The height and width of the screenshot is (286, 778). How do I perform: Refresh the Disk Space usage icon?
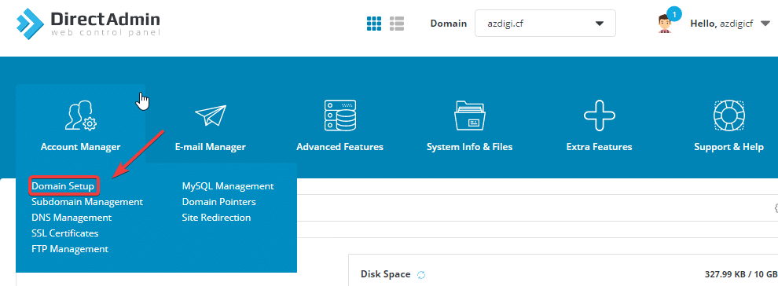tap(421, 274)
